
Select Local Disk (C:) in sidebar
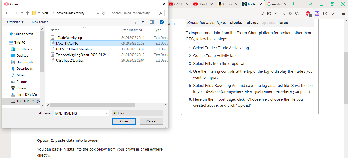(x=27, y=95)
